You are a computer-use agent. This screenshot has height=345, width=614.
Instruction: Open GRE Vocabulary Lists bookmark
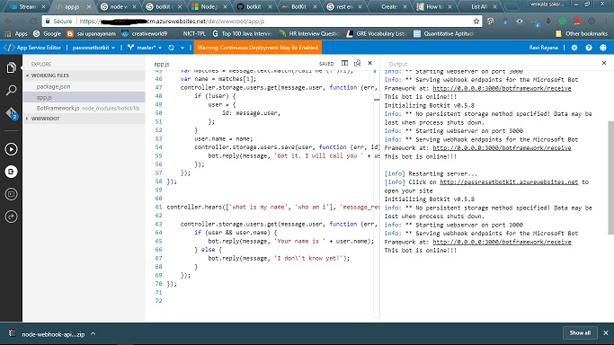376,33
